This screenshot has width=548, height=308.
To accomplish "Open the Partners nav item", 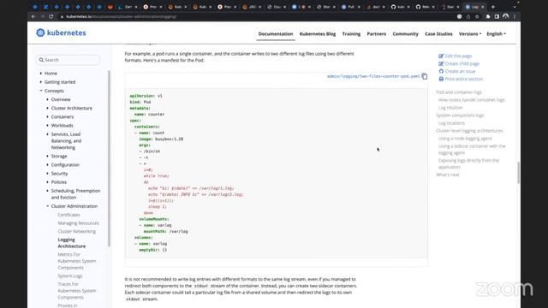I will pos(377,34).
